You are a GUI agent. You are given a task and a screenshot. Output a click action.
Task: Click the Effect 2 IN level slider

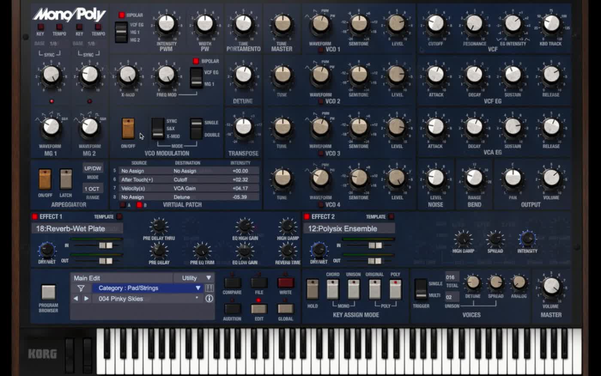(x=375, y=246)
